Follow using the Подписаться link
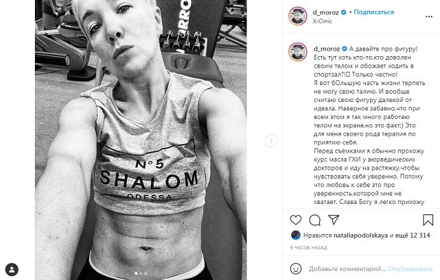Screen dimensions: 440x280 point(374,12)
